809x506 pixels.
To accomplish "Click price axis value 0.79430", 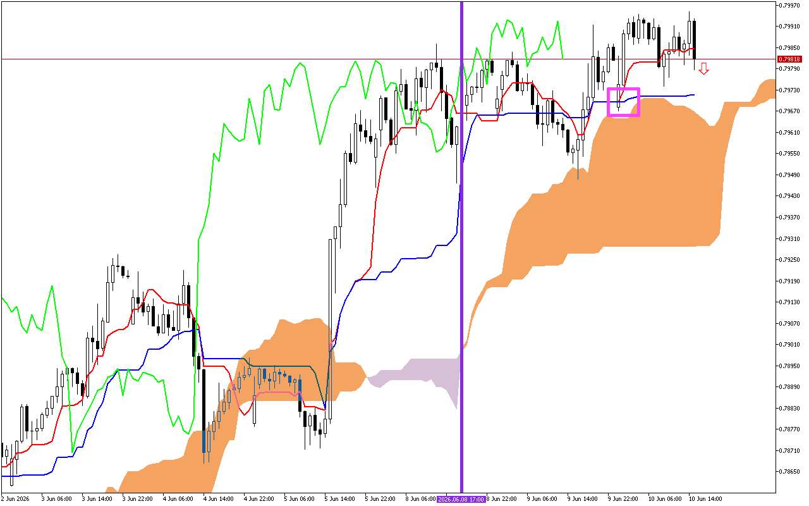I will 790,195.
